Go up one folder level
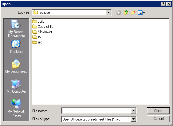Viewport: 173px width, 126px height. click(126, 13)
